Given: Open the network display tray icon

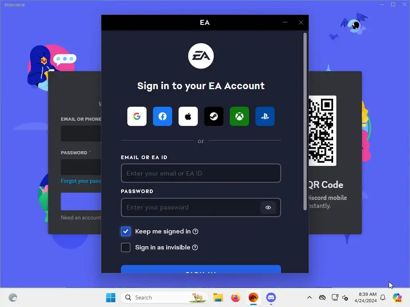Looking at the screenshot, I should [x=334, y=297].
